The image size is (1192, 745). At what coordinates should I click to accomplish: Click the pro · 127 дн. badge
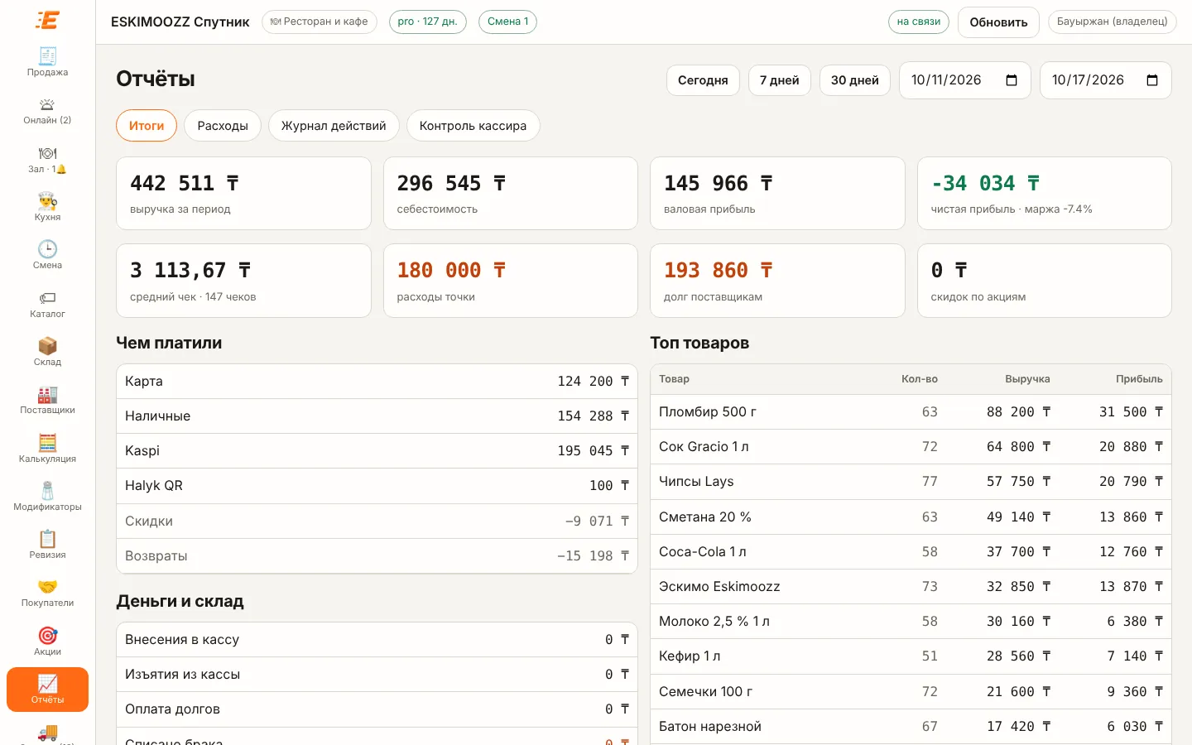pyautogui.click(x=428, y=22)
